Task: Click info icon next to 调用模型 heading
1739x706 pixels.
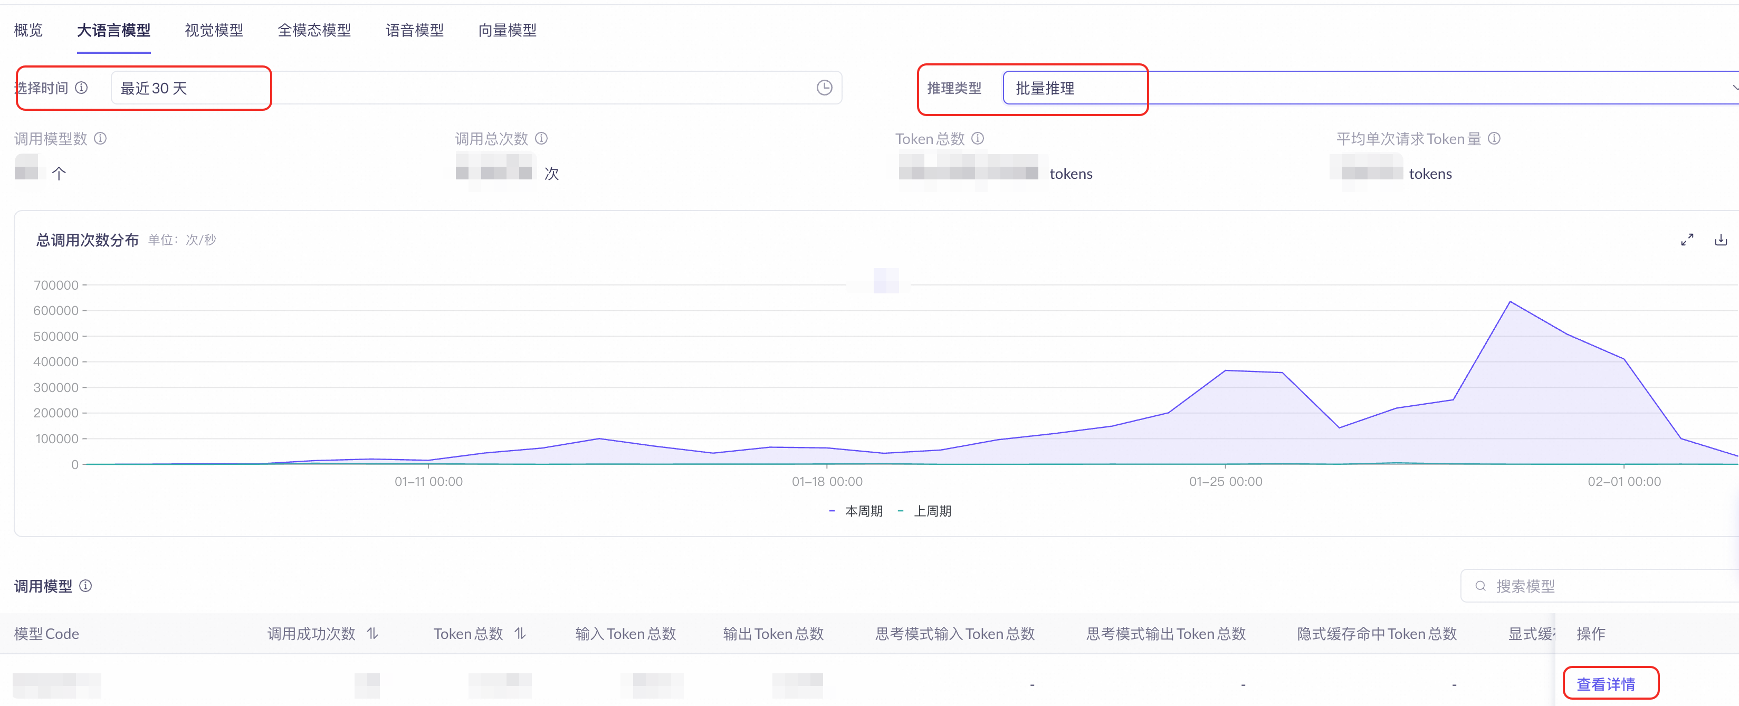Action: point(85,586)
